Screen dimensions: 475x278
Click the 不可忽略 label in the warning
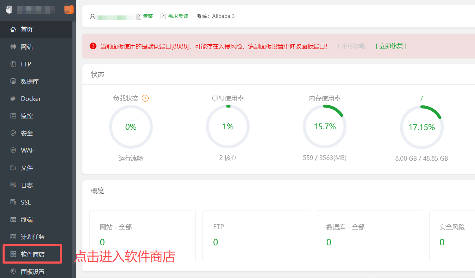[353, 46]
